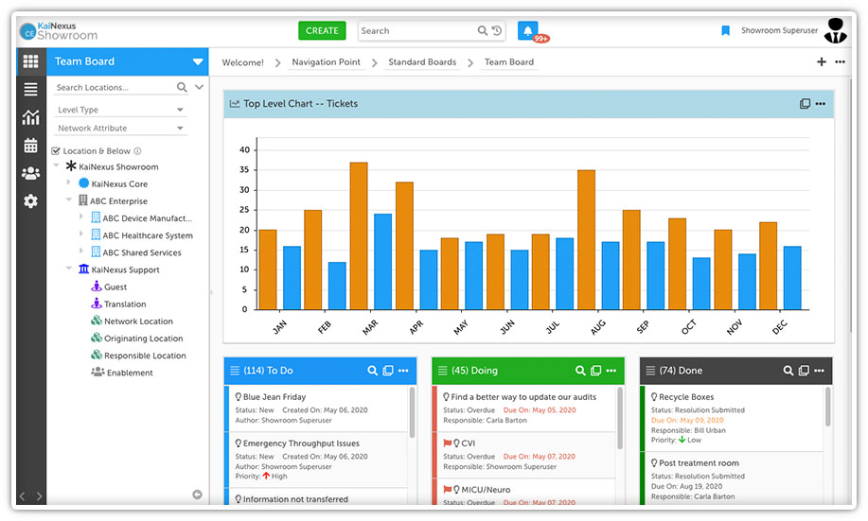The width and height of the screenshot is (868, 521).
Task: Open the settings gear in left sidebar
Action: click(31, 201)
